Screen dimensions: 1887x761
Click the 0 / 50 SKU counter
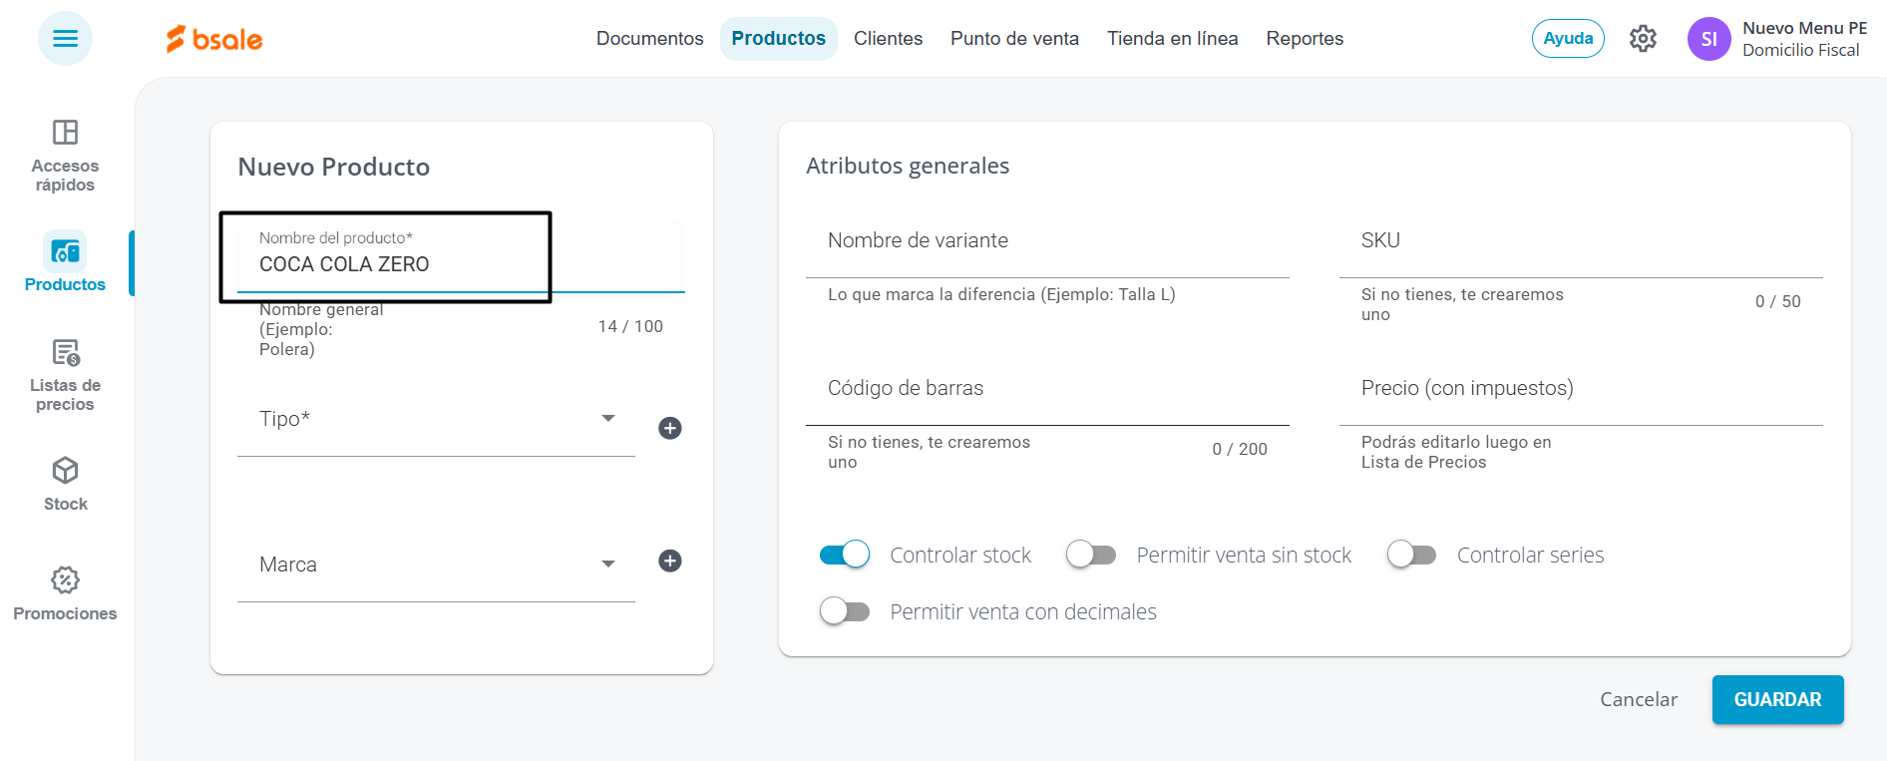[x=1777, y=301]
